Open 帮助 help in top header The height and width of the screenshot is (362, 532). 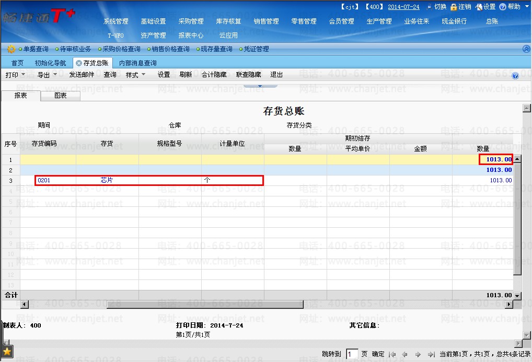pos(510,7)
